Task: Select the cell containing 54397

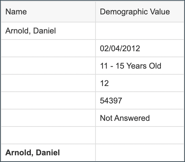Action: (140, 100)
